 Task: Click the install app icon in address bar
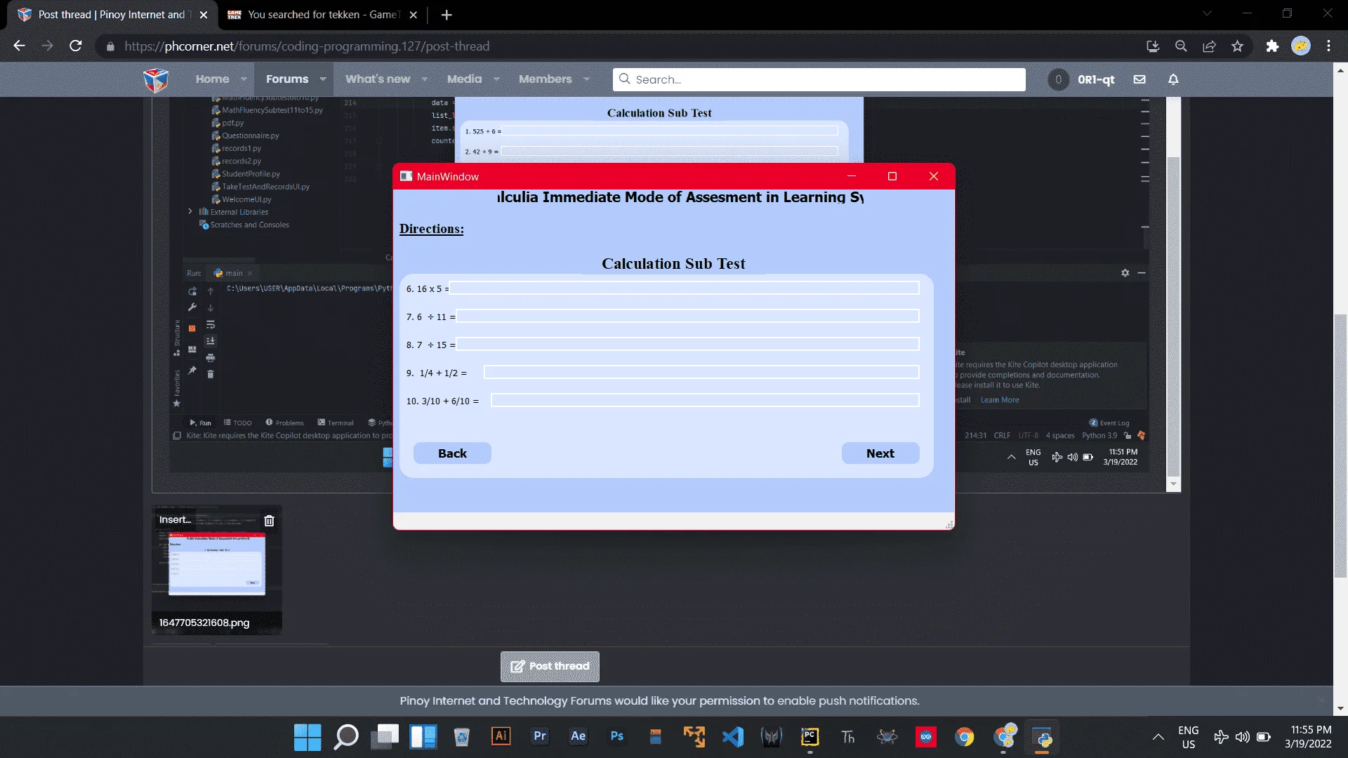[1153, 46]
